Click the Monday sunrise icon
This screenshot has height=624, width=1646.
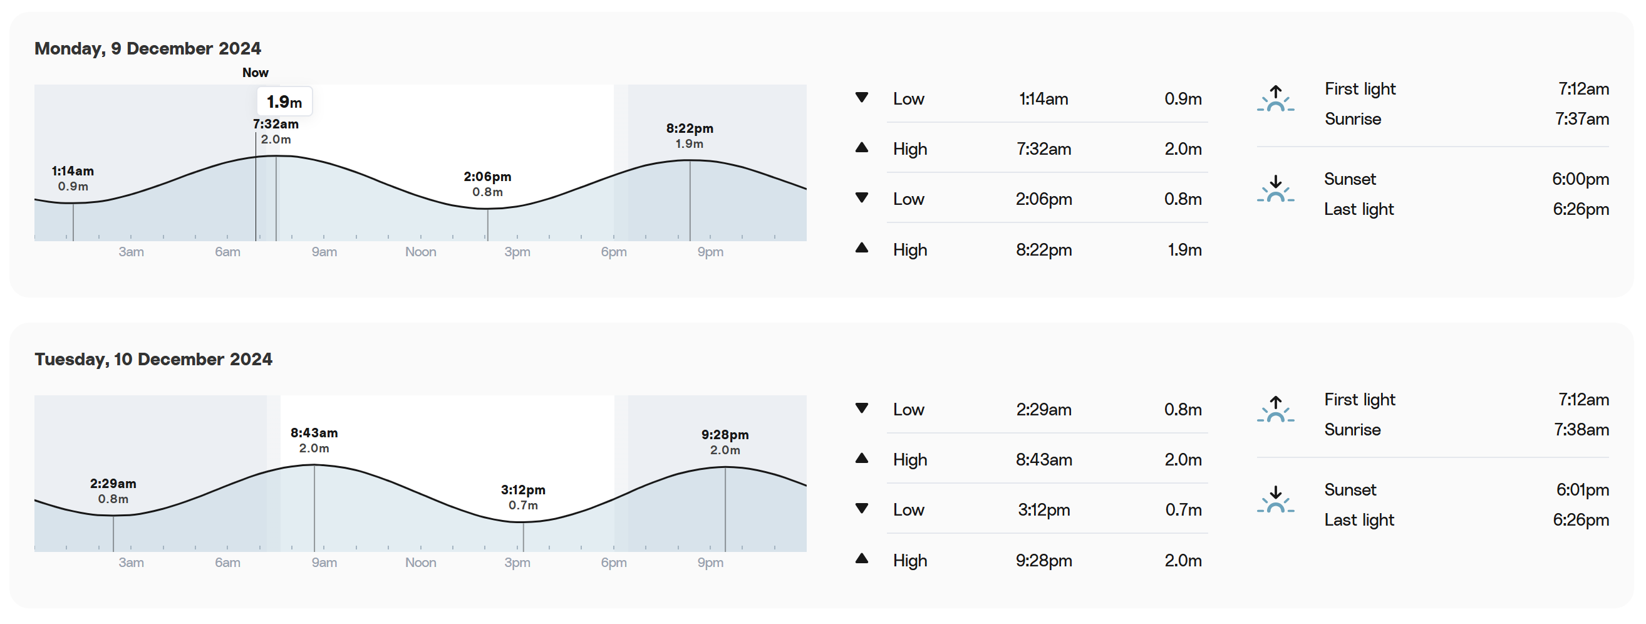(1275, 98)
